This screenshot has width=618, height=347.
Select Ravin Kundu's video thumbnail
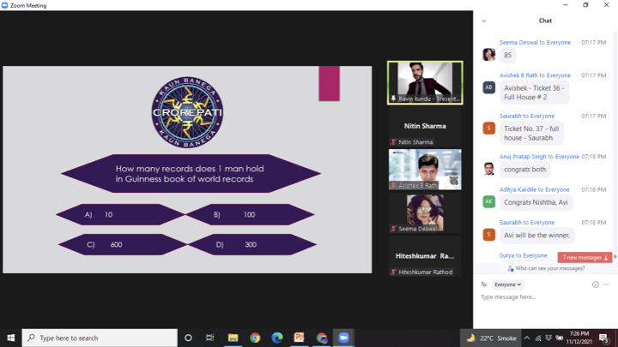[x=425, y=82]
